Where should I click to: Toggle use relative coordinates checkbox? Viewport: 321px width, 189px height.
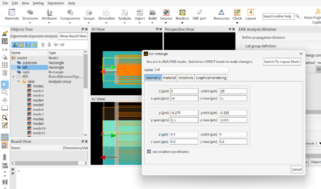point(149,151)
